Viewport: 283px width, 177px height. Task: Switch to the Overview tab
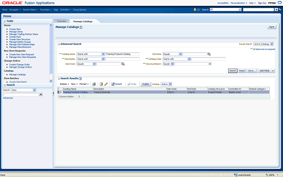click(61, 21)
